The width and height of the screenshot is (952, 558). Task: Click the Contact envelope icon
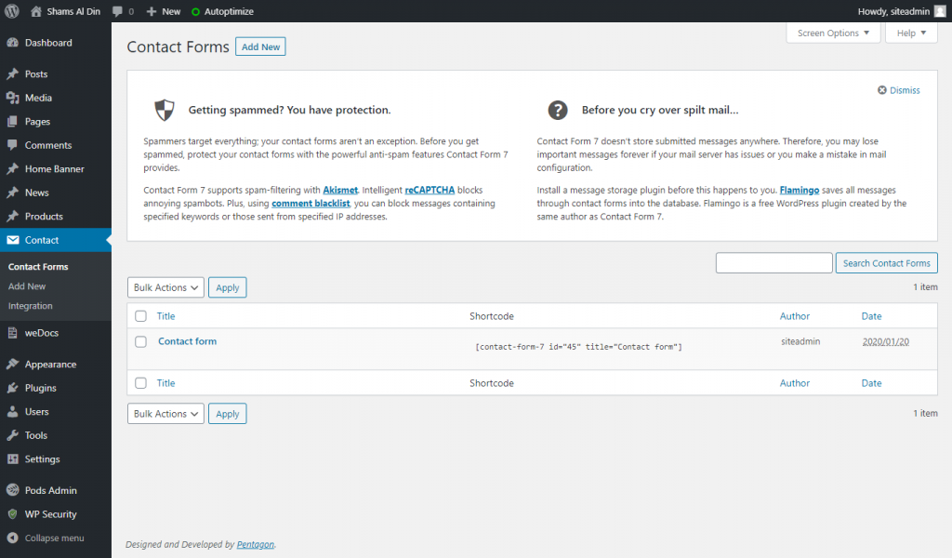[x=12, y=240]
